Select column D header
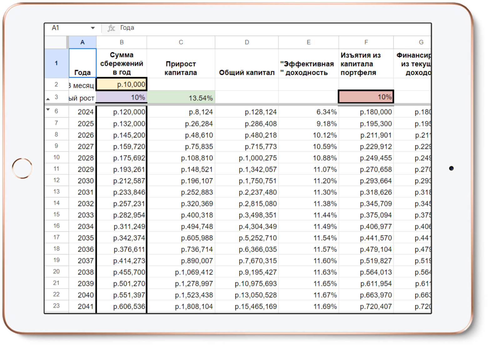 pos(247,42)
